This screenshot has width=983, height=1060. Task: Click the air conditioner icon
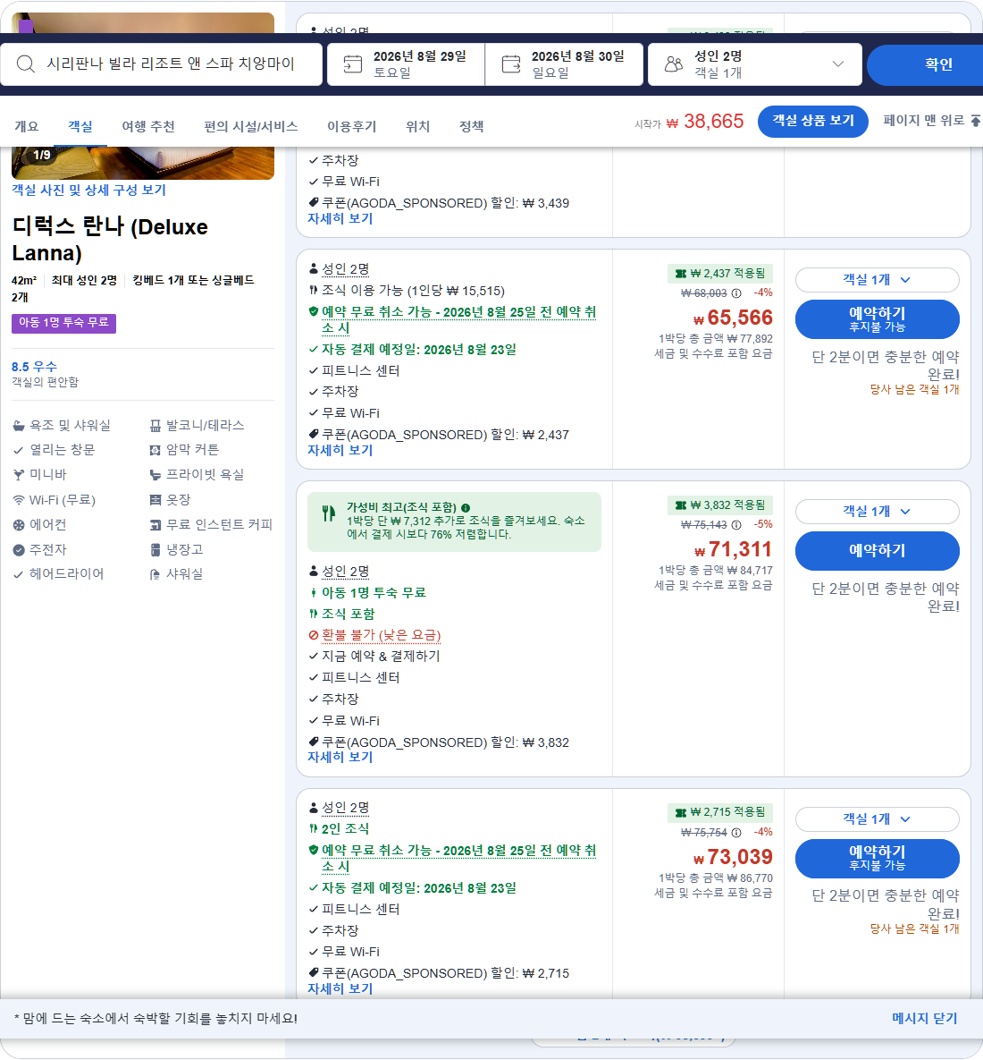[18, 525]
